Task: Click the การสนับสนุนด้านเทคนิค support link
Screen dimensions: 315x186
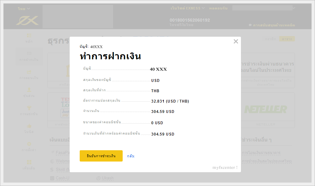Action: pos(272,25)
